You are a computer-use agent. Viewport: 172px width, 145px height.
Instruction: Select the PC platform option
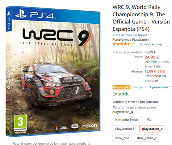tap(148, 120)
